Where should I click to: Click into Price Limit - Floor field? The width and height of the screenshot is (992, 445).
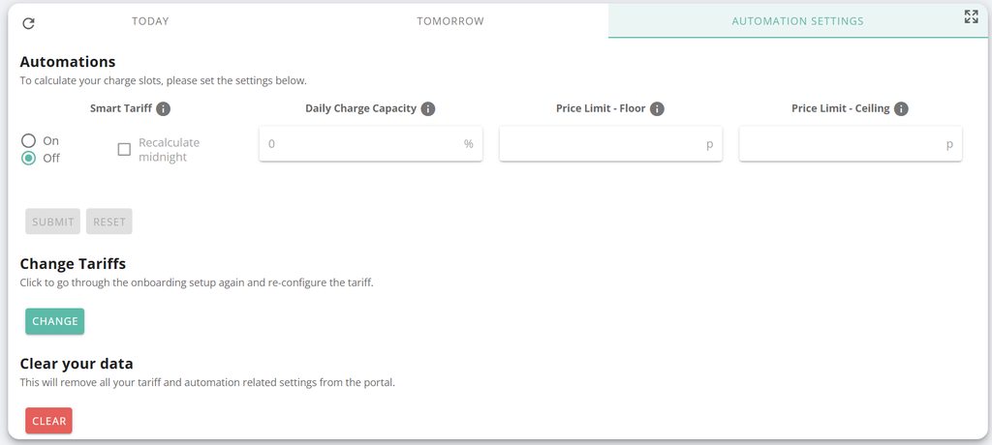(601, 144)
